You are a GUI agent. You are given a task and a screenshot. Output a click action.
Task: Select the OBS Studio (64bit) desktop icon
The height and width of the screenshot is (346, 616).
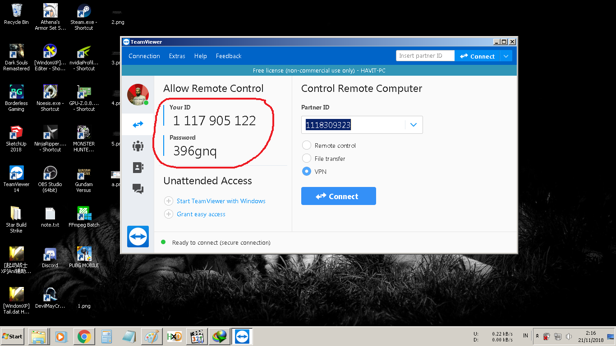(50, 179)
